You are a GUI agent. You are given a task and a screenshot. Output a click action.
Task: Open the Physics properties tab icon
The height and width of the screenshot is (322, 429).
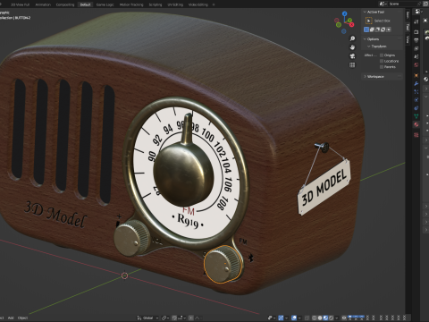pyautogui.click(x=416, y=99)
